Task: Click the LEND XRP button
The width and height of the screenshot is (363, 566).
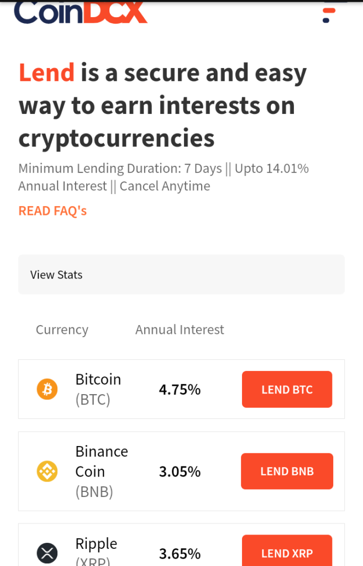Action: (287, 551)
